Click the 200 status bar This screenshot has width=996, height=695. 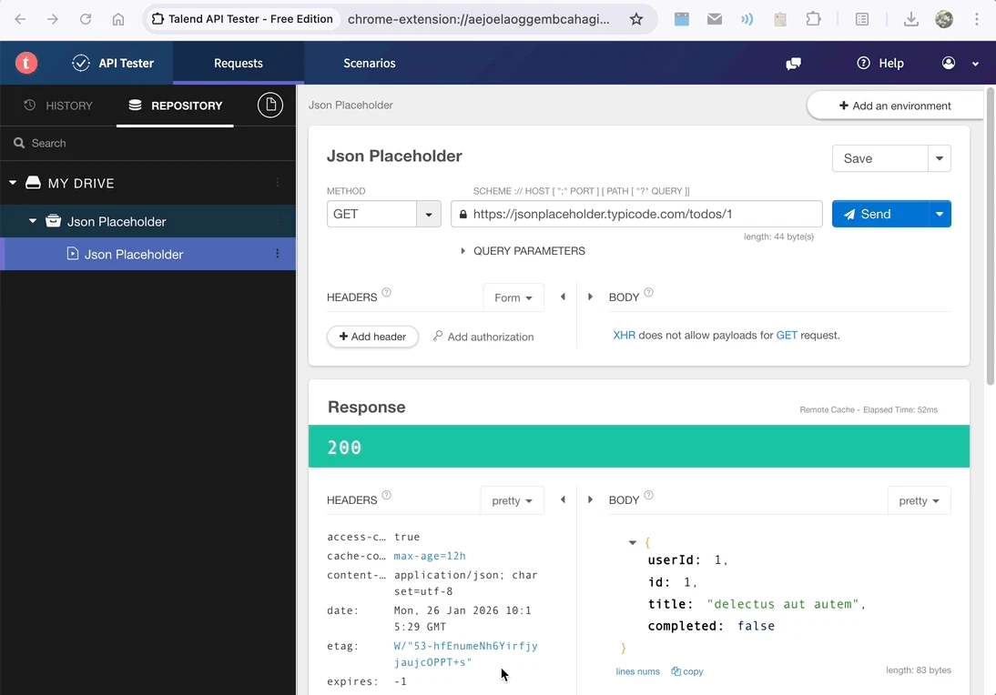(x=638, y=447)
